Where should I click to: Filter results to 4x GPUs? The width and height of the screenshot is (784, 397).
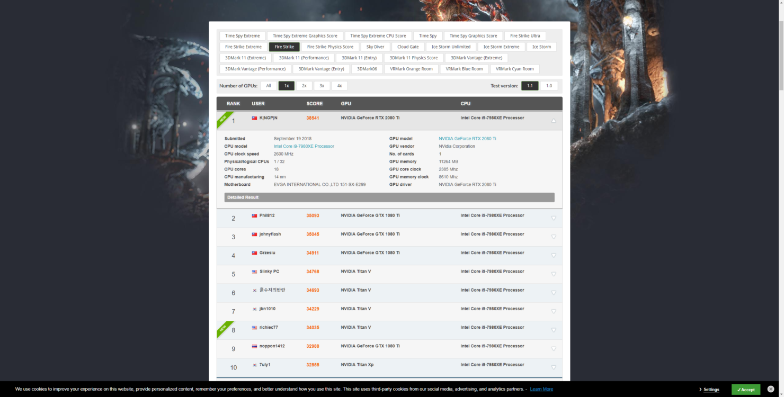(x=340, y=86)
